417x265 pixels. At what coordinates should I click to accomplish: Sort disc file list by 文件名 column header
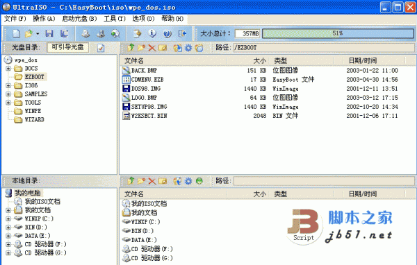[x=174, y=60]
